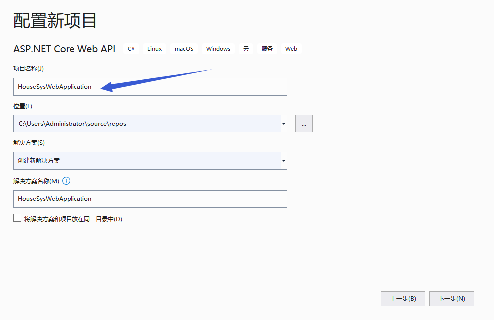Click the 云 tag
The height and width of the screenshot is (320, 494).
246,49
